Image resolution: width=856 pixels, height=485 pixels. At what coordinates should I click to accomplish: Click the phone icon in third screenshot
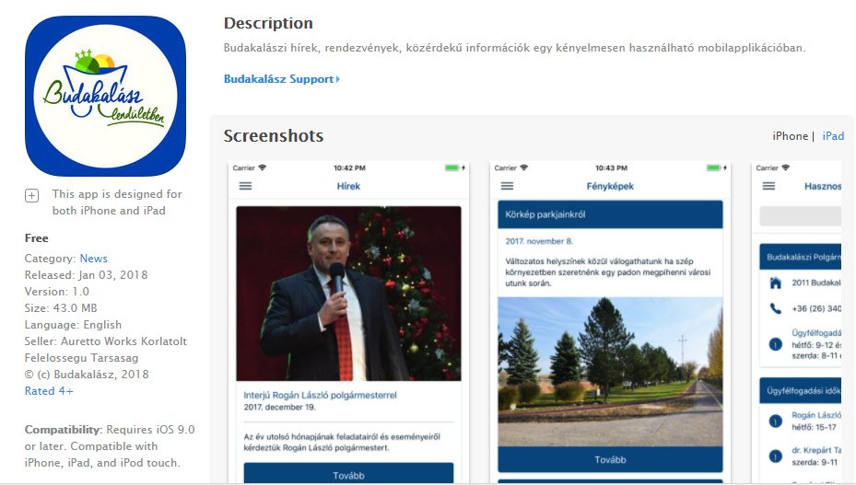tap(775, 308)
